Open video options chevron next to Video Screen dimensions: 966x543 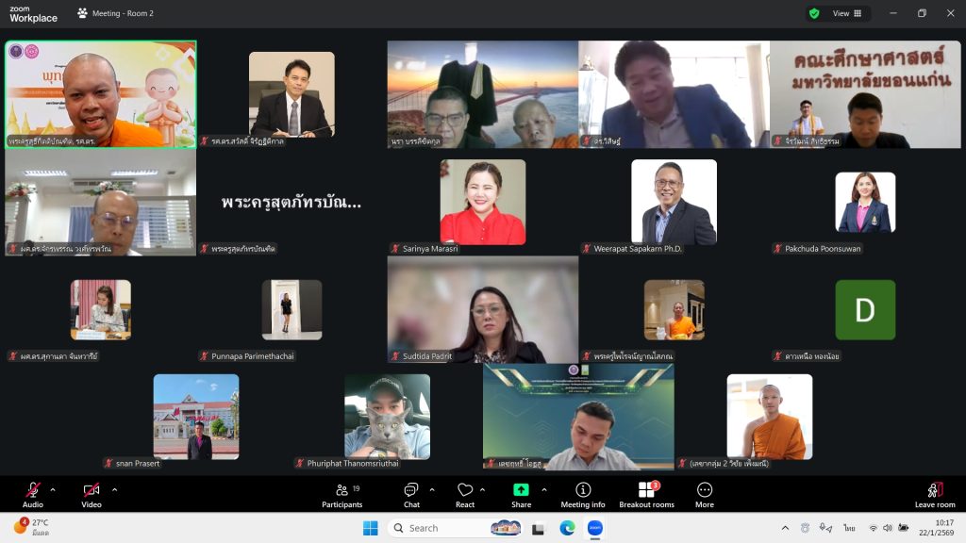[114, 489]
